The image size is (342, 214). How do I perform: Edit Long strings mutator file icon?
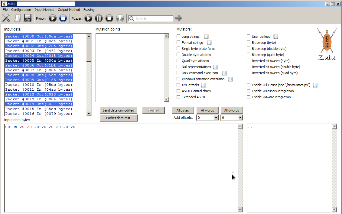click(x=206, y=37)
